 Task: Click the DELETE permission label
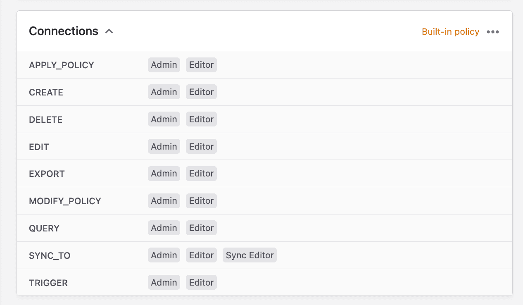coord(46,120)
